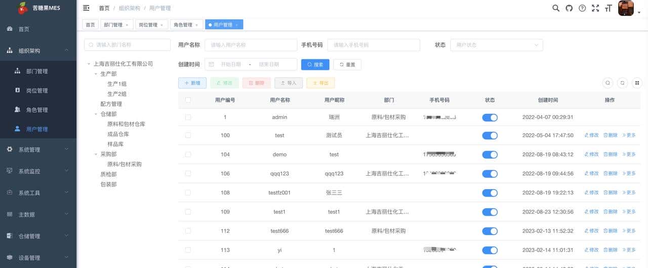Viewport: 648px width, 268px height.
Task: Click the 重置 reset button
Action: (x=347, y=65)
